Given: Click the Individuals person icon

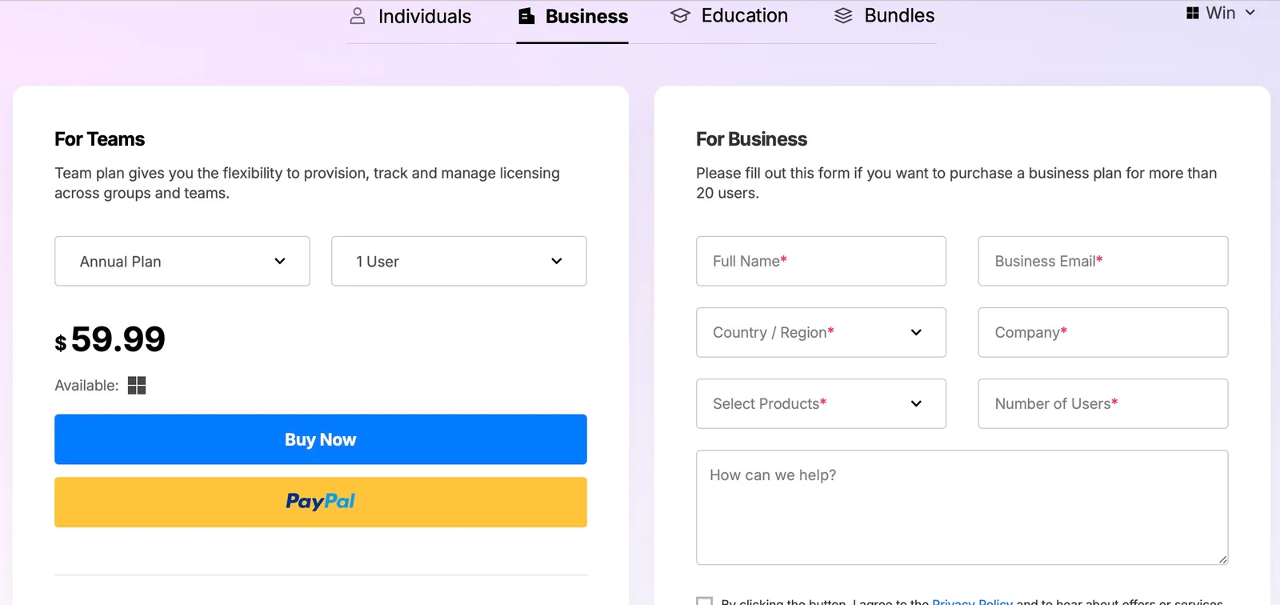Looking at the screenshot, I should (358, 16).
